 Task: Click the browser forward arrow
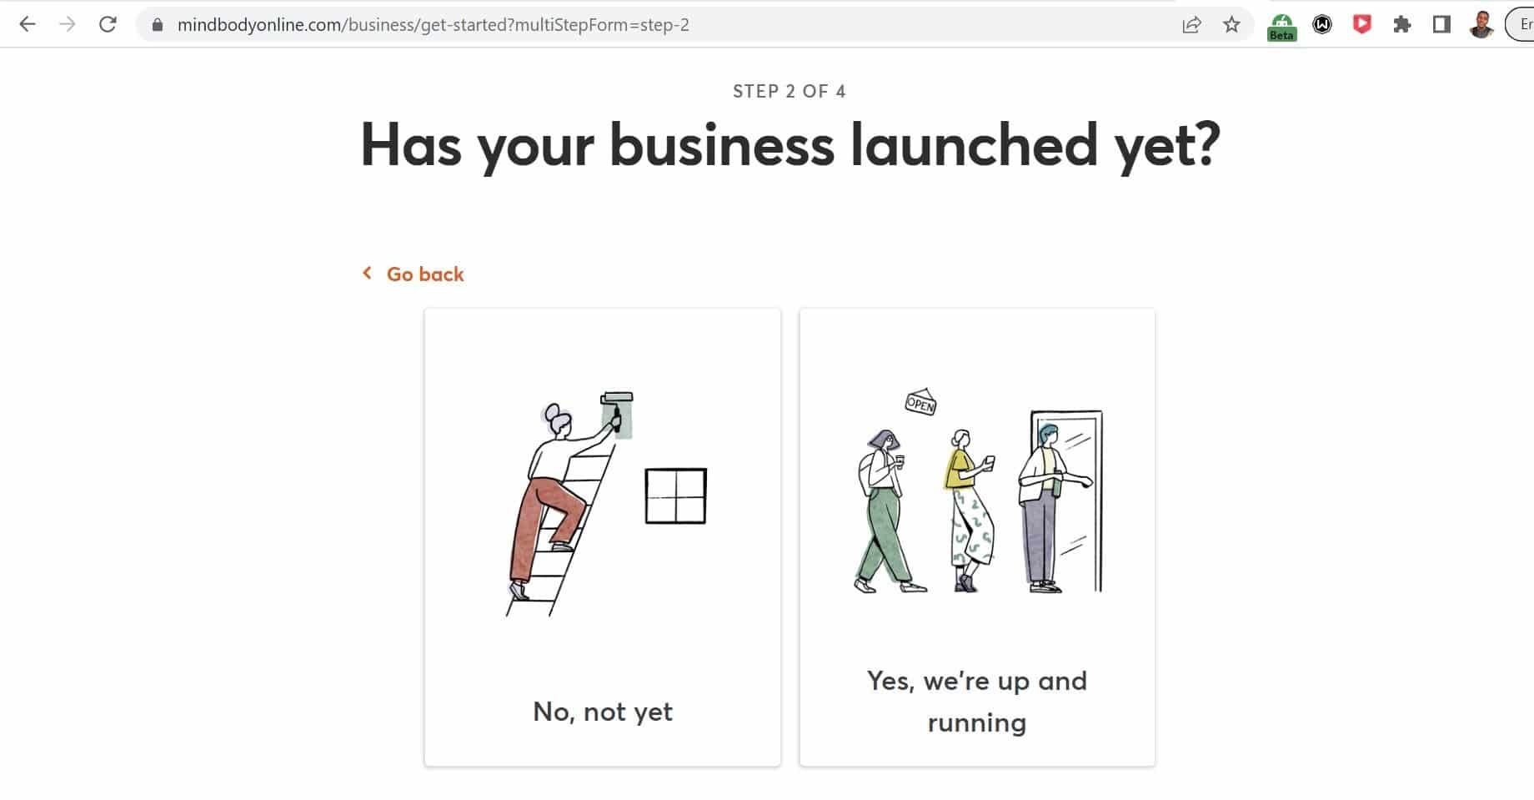point(68,25)
